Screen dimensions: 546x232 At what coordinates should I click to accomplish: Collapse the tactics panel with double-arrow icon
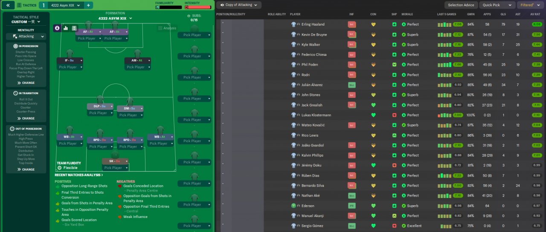pyautogui.click(x=8, y=5)
